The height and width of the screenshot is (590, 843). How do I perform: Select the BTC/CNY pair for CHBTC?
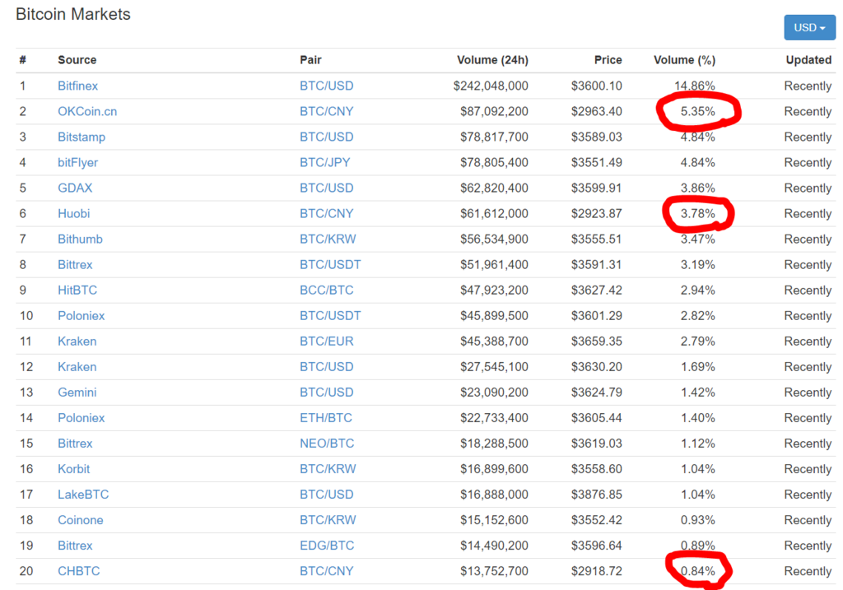[326, 570]
